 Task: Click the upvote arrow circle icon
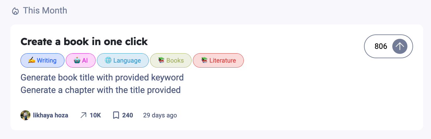pyautogui.click(x=400, y=46)
